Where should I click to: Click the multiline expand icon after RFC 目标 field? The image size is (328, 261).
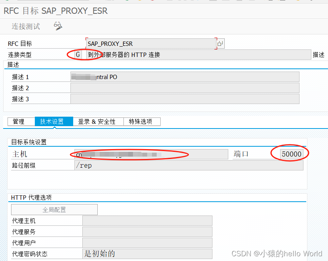221,43
